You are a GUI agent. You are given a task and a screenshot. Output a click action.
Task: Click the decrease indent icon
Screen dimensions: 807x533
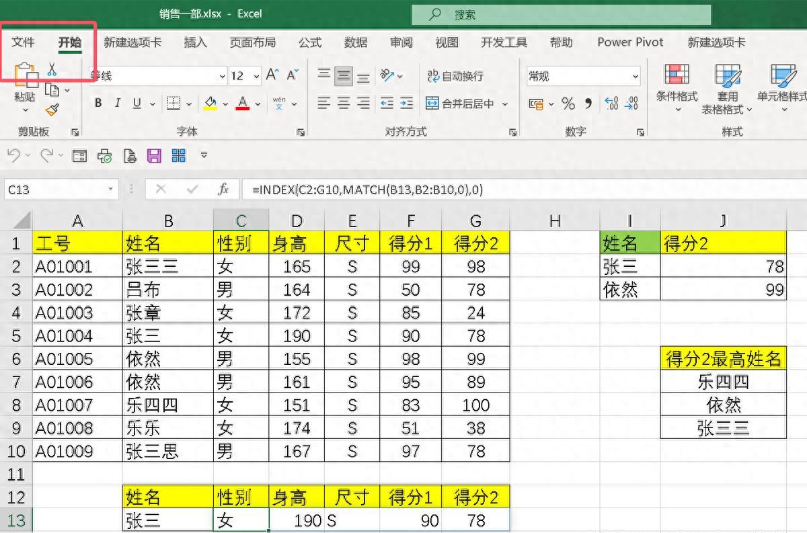[387, 104]
